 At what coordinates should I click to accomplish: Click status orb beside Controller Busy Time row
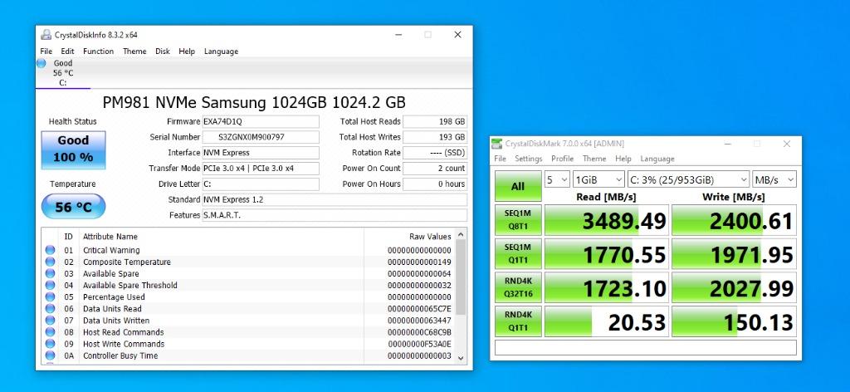51,355
